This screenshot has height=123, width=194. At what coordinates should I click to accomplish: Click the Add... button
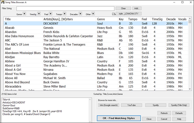(x=137, y=8)
